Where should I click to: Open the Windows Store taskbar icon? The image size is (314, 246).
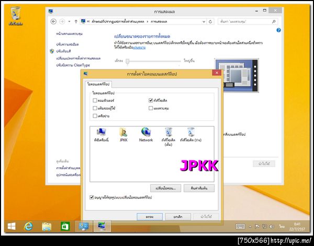tap(65, 227)
